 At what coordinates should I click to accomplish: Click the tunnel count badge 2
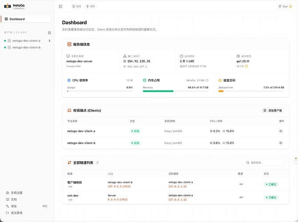pyautogui.click(x=97, y=163)
